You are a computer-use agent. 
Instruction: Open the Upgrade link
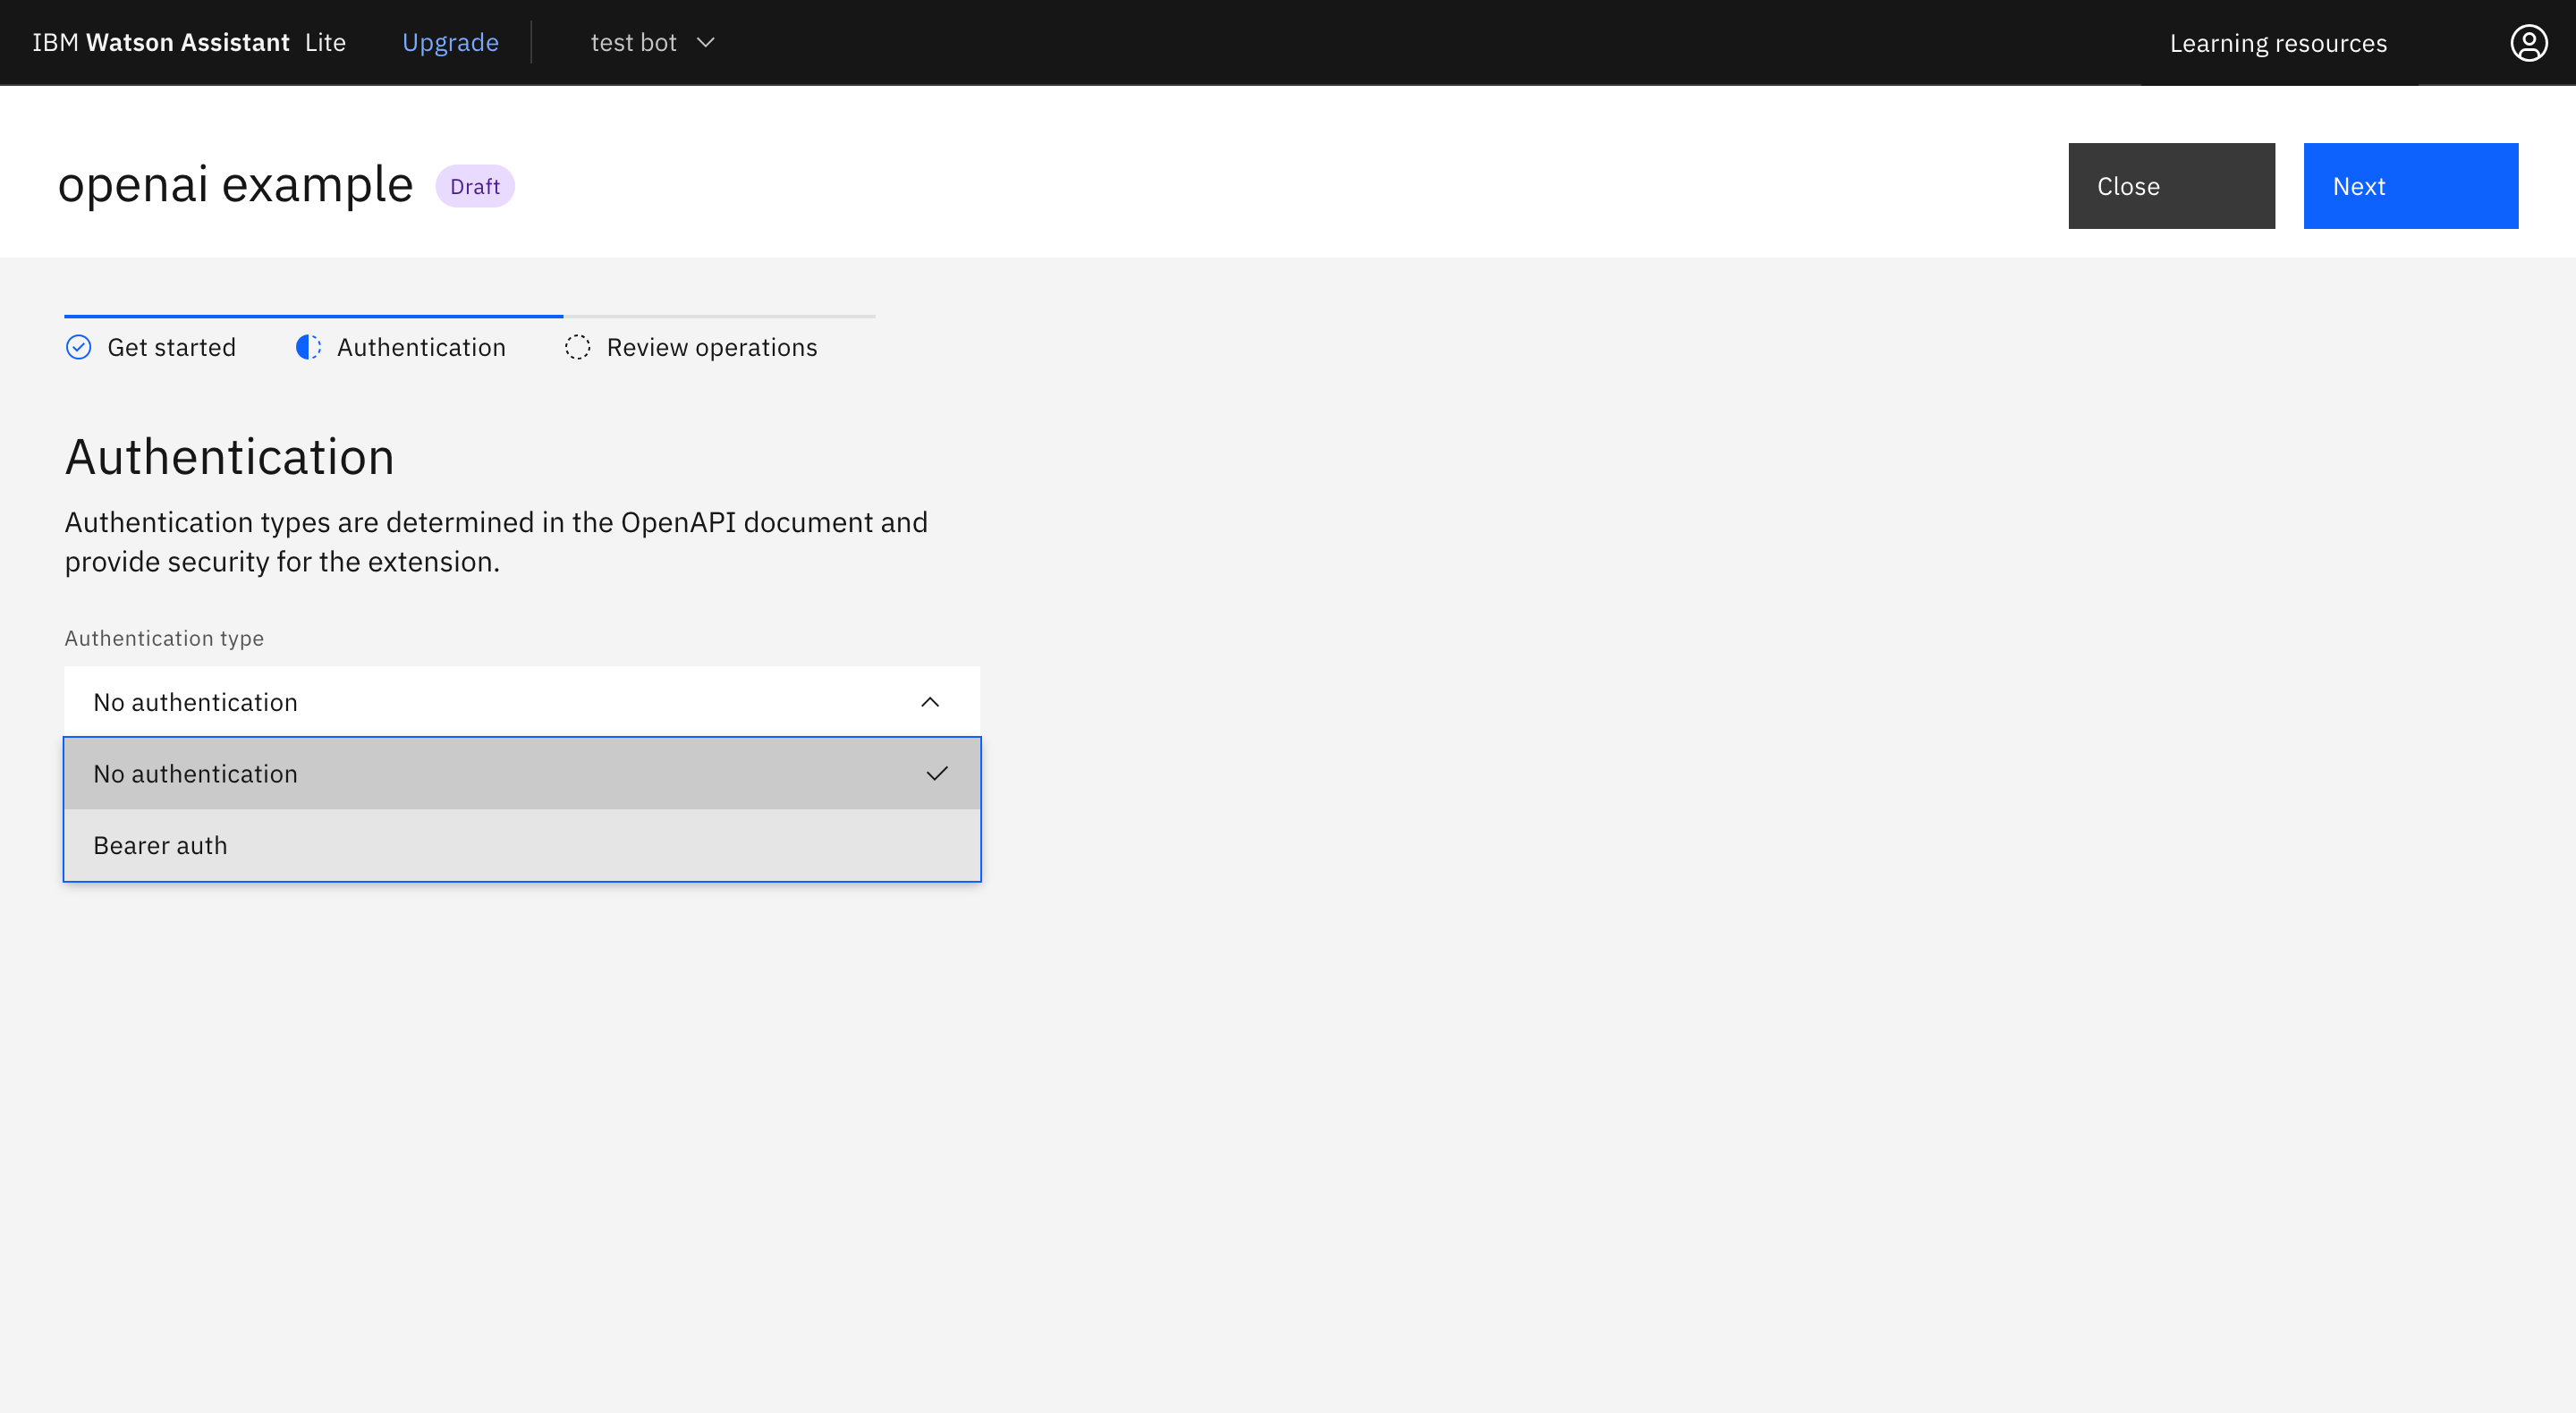coord(450,43)
